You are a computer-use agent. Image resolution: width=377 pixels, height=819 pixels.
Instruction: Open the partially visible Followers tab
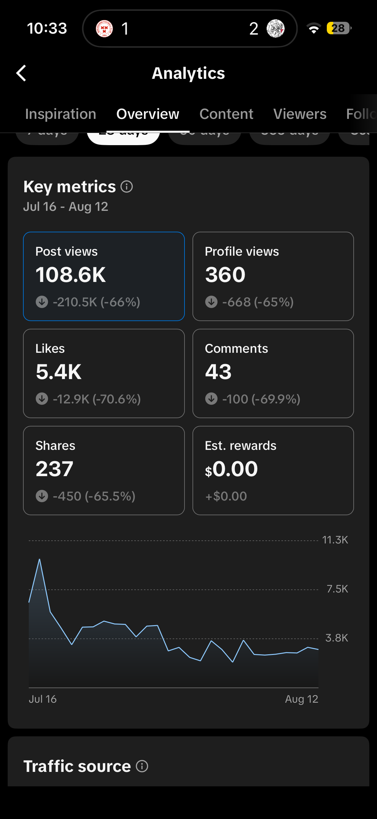(361, 114)
